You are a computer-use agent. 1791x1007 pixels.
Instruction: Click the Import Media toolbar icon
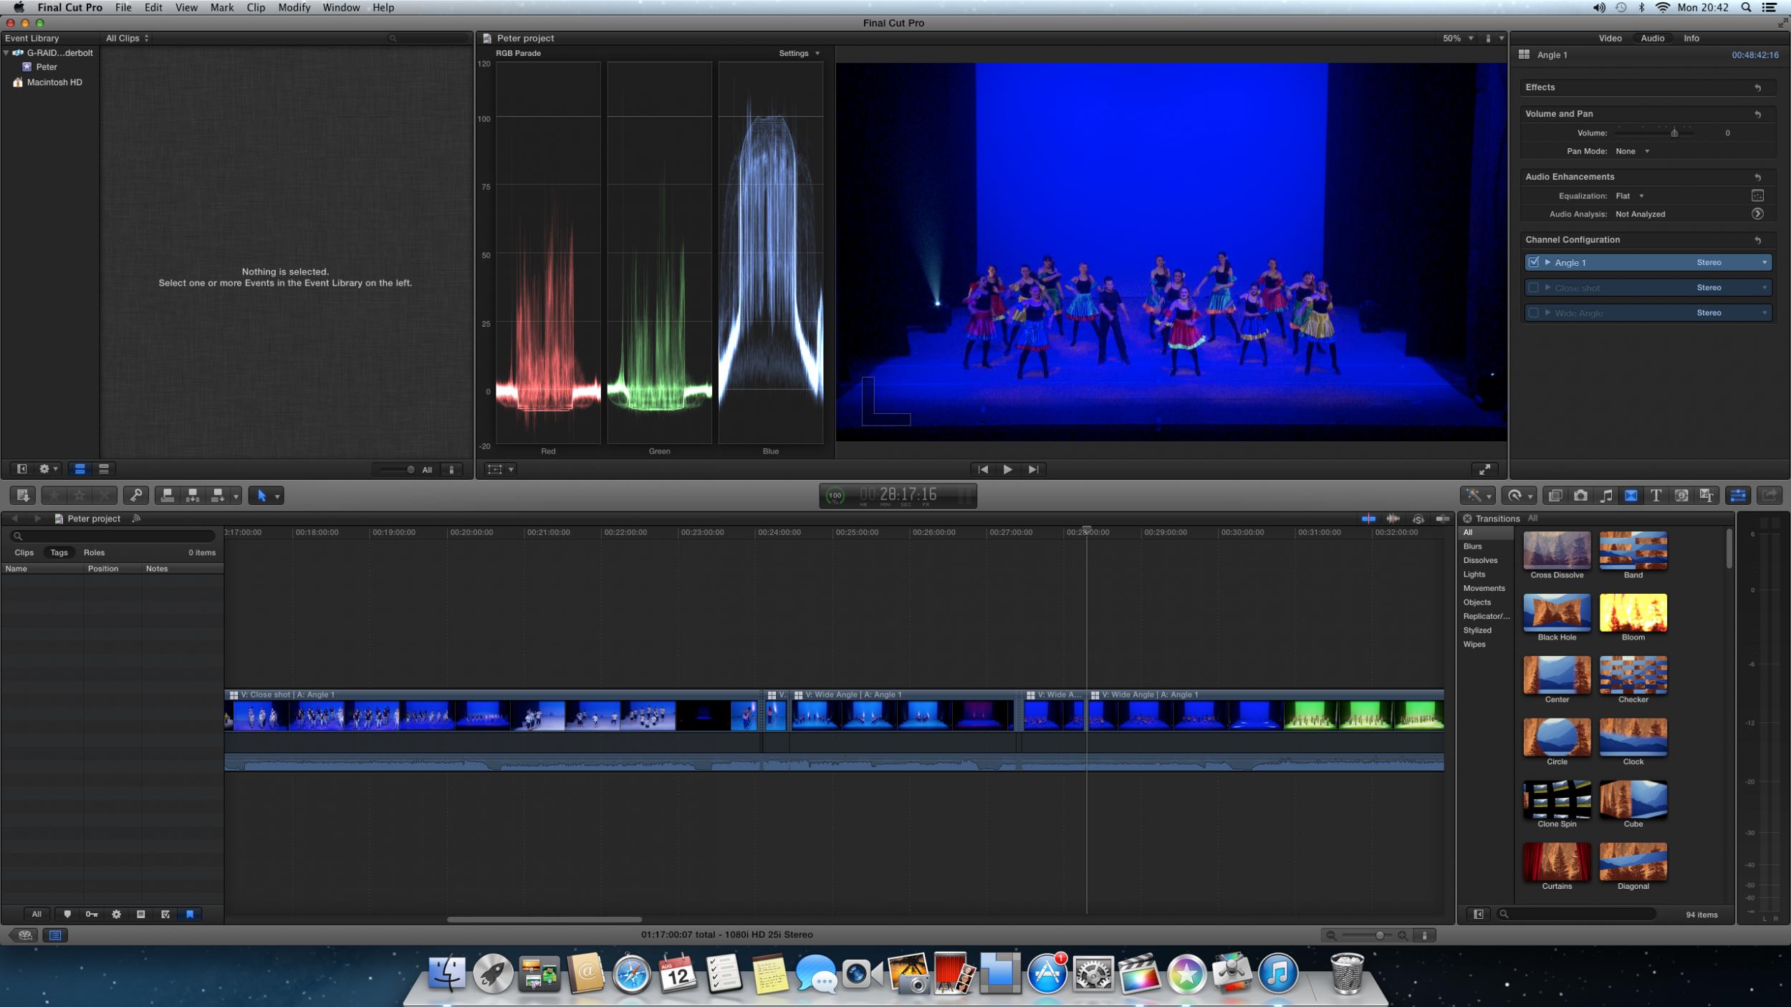point(22,495)
